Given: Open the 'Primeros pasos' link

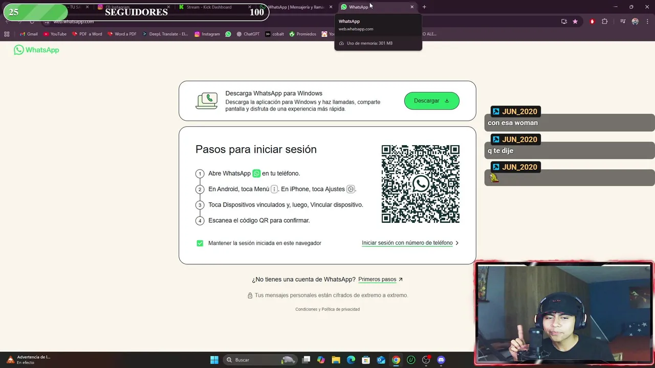Looking at the screenshot, I should point(380,280).
